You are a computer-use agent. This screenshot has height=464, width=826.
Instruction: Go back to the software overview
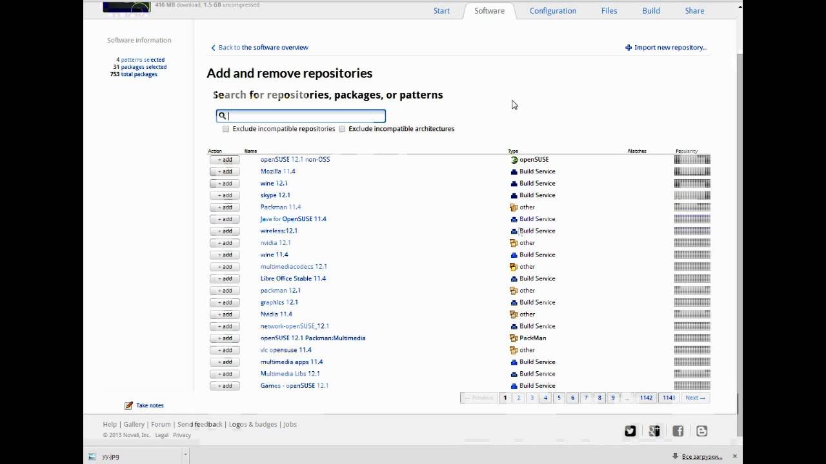[263, 48]
